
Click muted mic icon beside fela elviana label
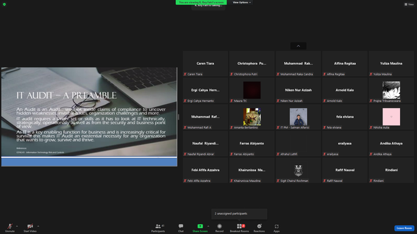pos(324,127)
